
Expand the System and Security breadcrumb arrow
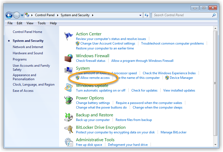pos(93,15)
